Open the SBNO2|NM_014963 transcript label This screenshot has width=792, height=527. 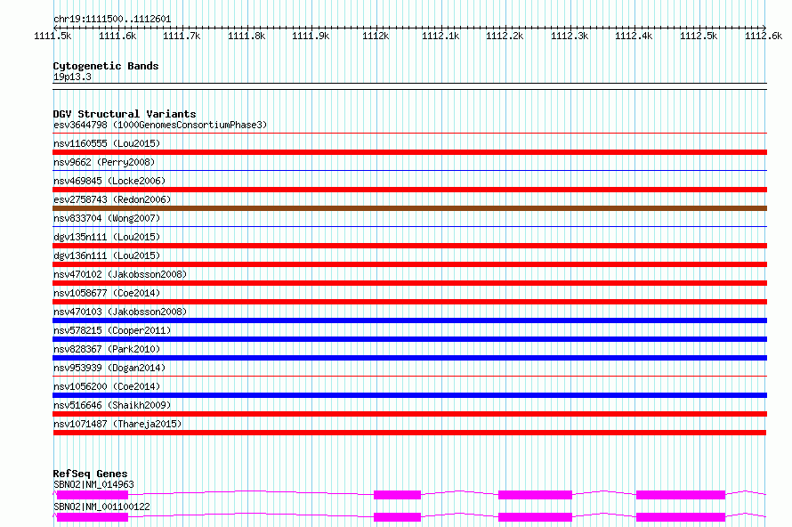(x=93, y=484)
